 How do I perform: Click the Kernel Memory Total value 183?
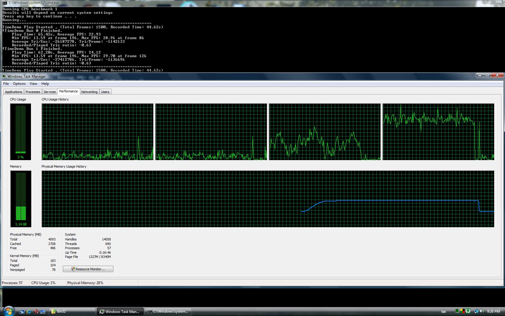53,261
